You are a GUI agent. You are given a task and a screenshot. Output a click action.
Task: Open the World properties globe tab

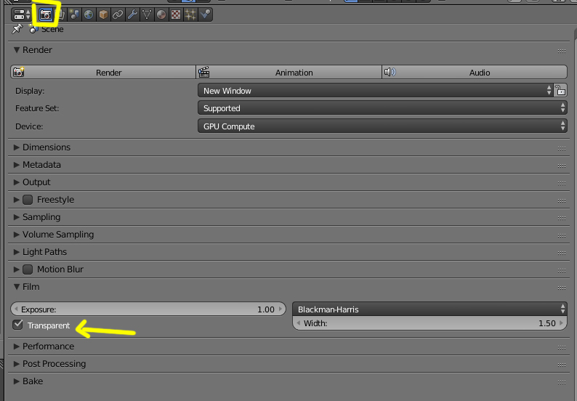coord(89,15)
